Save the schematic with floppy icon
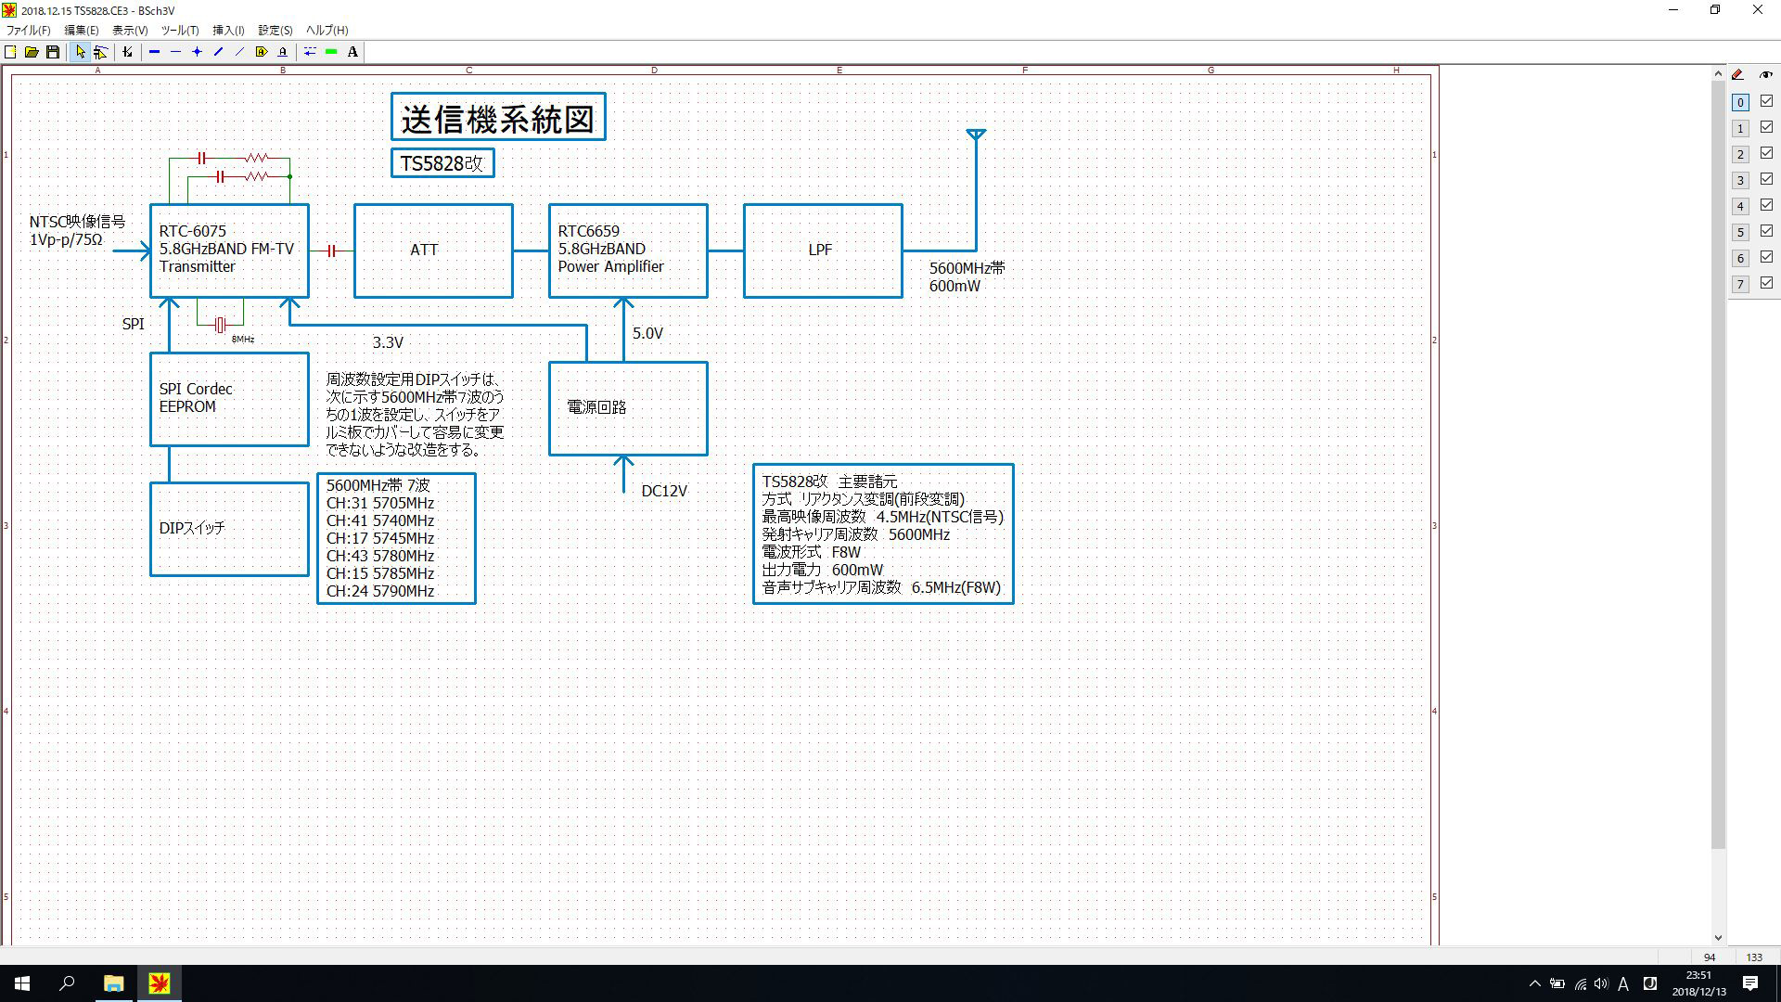The height and width of the screenshot is (1002, 1781). pyautogui.click(x=53, y=52)
